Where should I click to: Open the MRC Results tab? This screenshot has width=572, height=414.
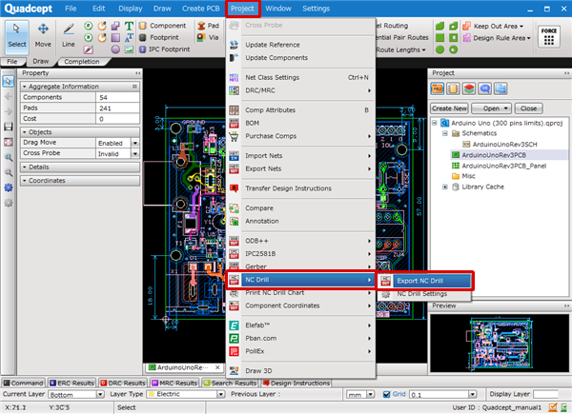point(174,383)
